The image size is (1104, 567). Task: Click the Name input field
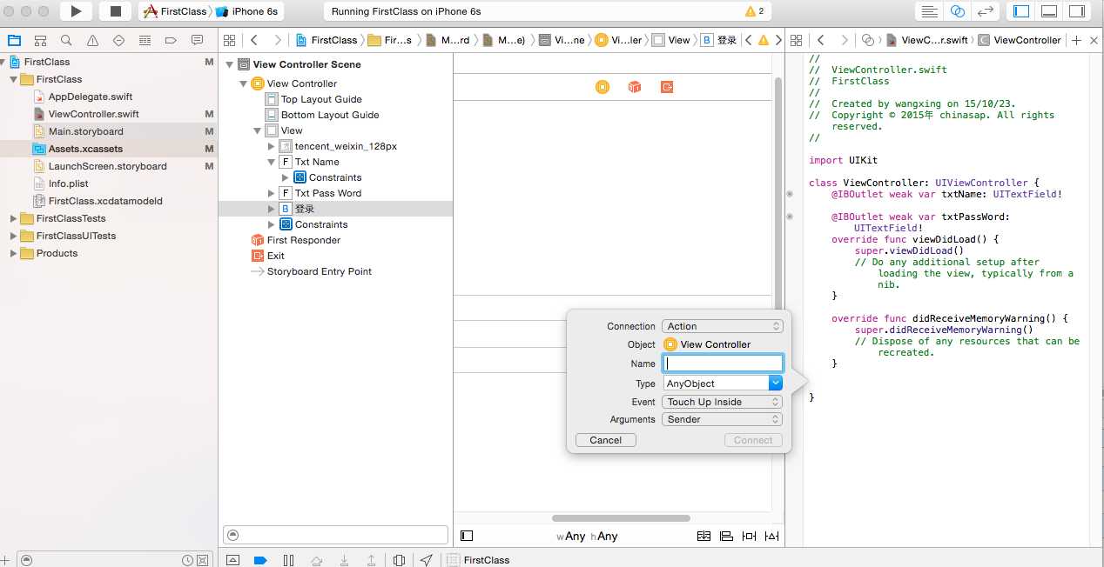pyautogui.click(x=723, y=364)
